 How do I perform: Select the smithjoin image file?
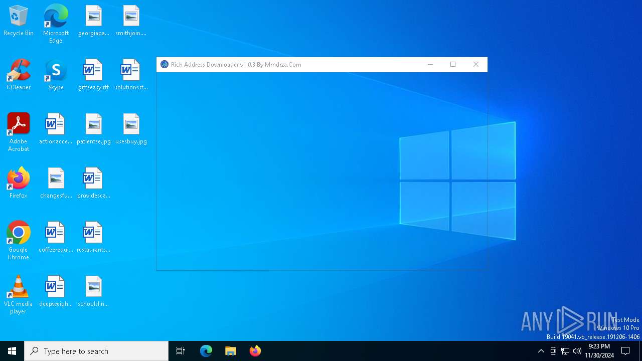coord(131,21)
